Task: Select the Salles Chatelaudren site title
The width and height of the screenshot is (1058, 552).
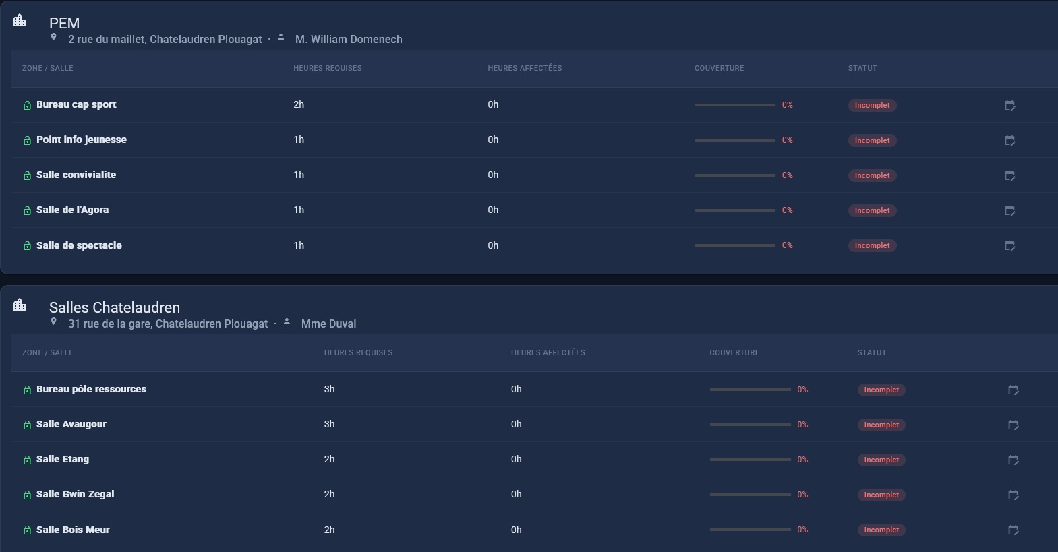Action: click(115, 307)
